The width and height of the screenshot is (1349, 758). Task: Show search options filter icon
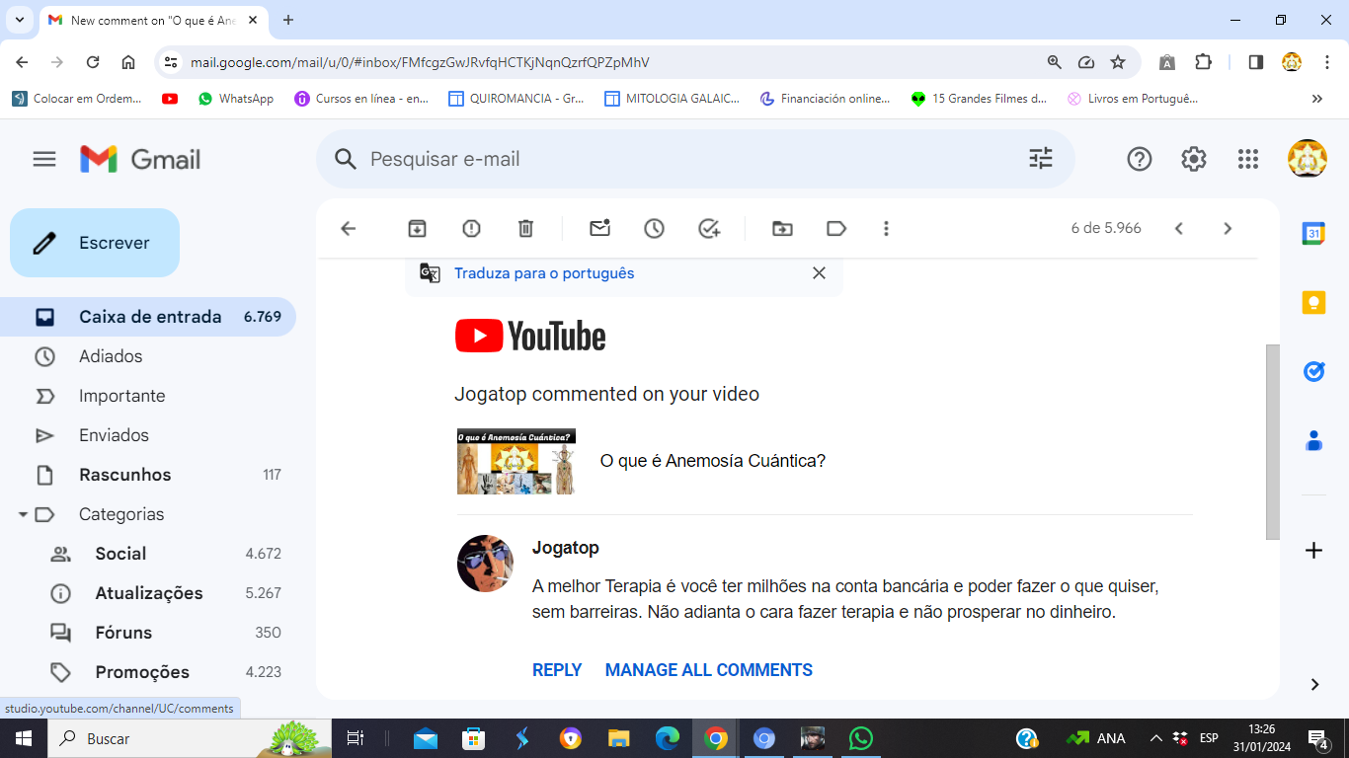pyautogui.click(x=1041, y=159)
